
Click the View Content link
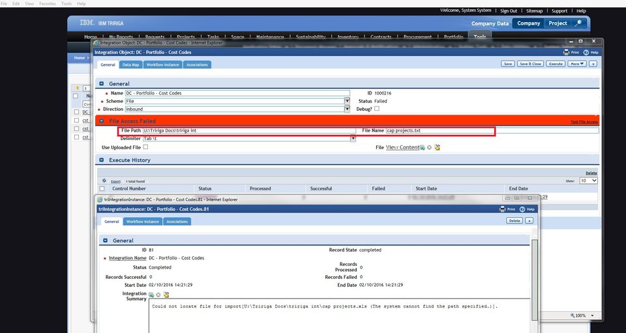point(402,147)
